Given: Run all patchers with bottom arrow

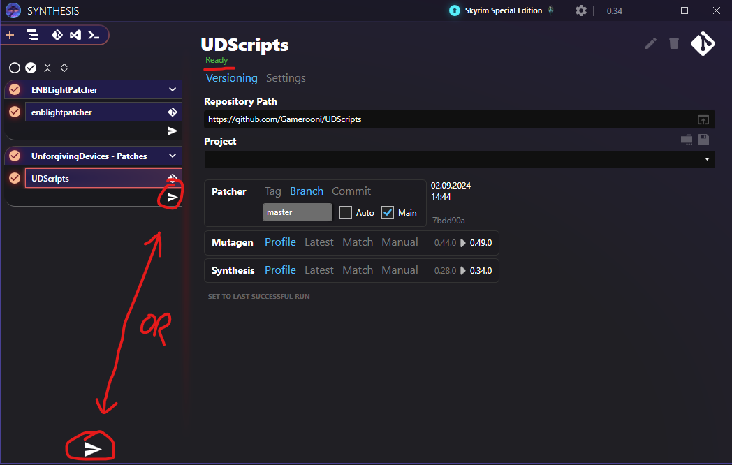Looking at the screenshot, I should (x=92, y=449).
